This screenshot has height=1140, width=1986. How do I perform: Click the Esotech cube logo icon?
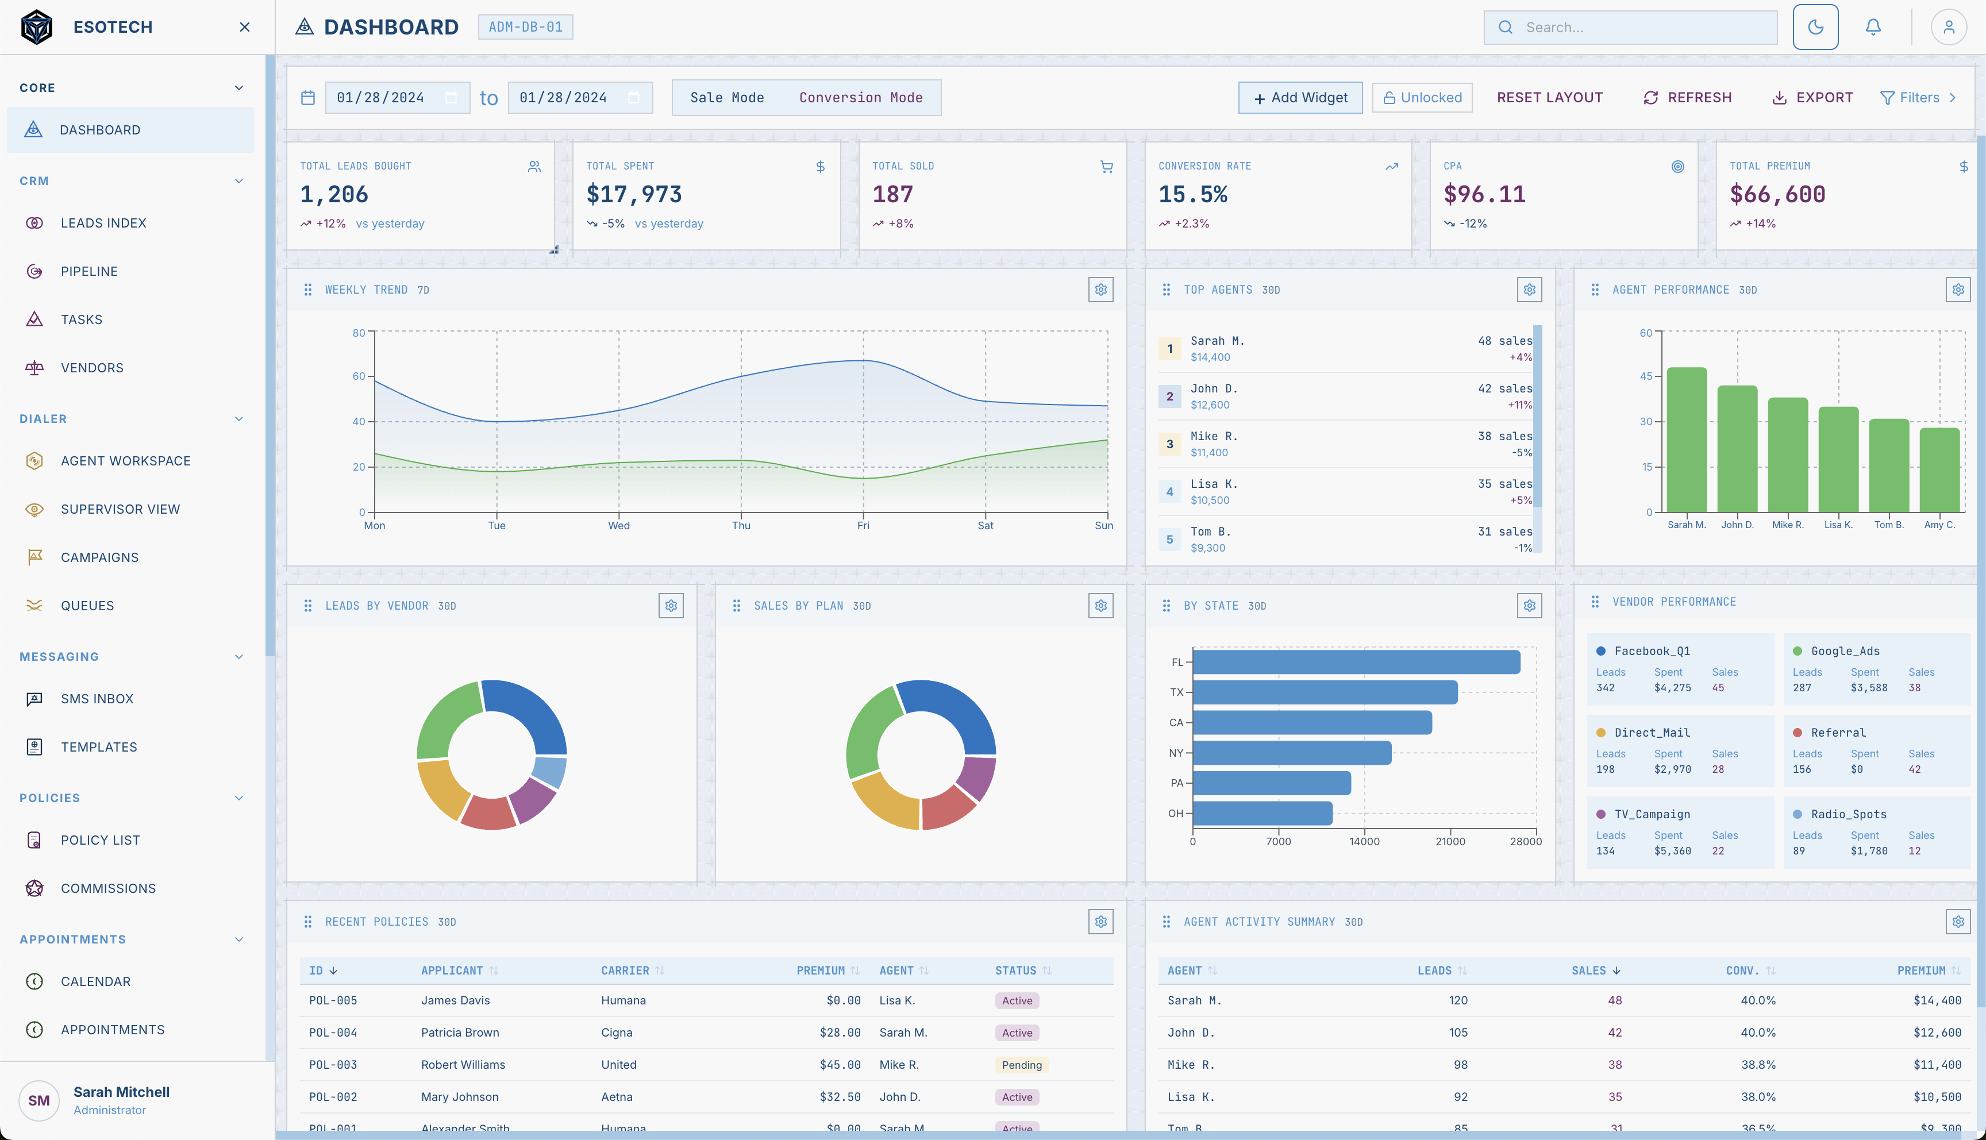tap(36, 28)
